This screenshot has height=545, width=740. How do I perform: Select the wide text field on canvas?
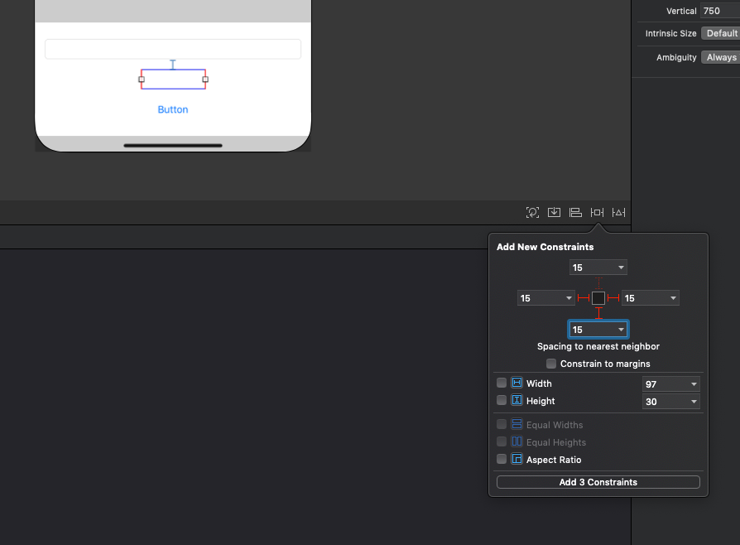tap(173, 49)
